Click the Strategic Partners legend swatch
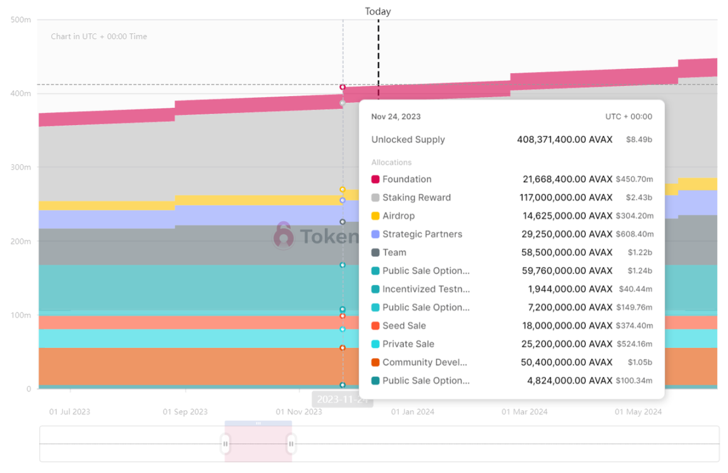The height and width of the screenshot is (473, 728). [x=375, y=234]
